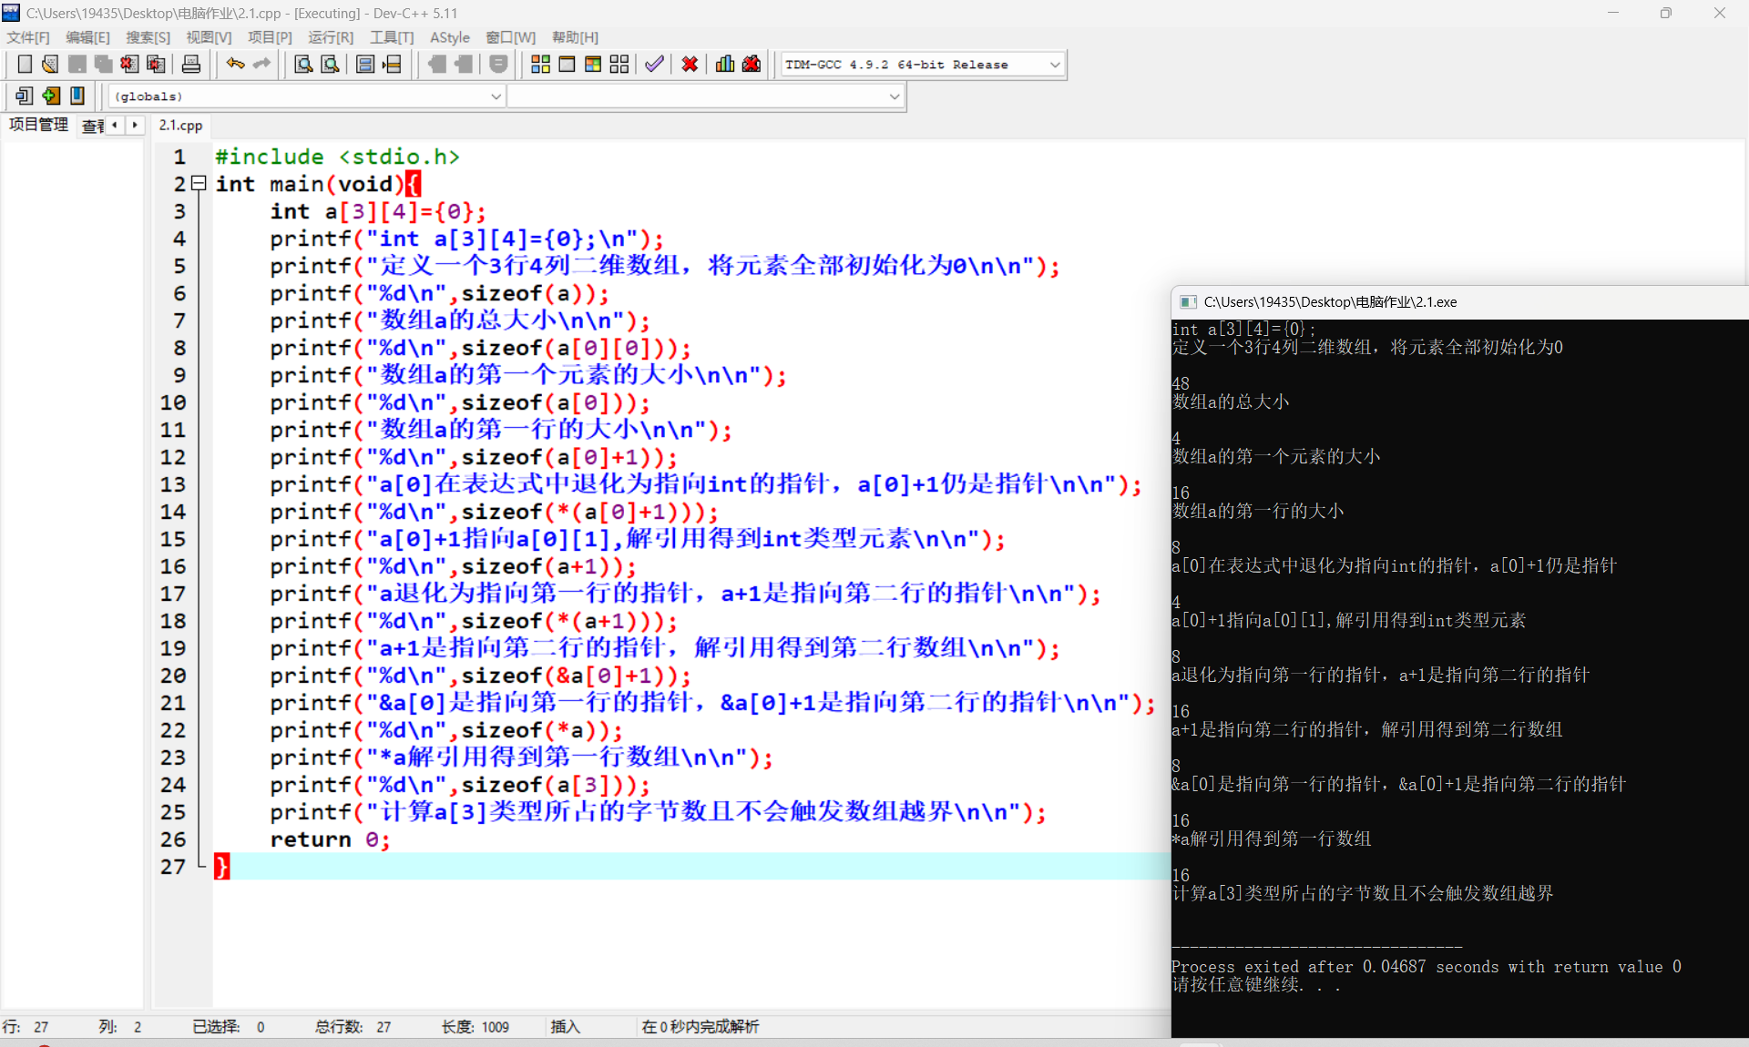
Task: Open the AStyle menu
Action: coord(449,37)
